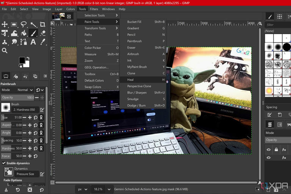Open the Colors menu
The image size is (291, 194).
click(70, 9)
